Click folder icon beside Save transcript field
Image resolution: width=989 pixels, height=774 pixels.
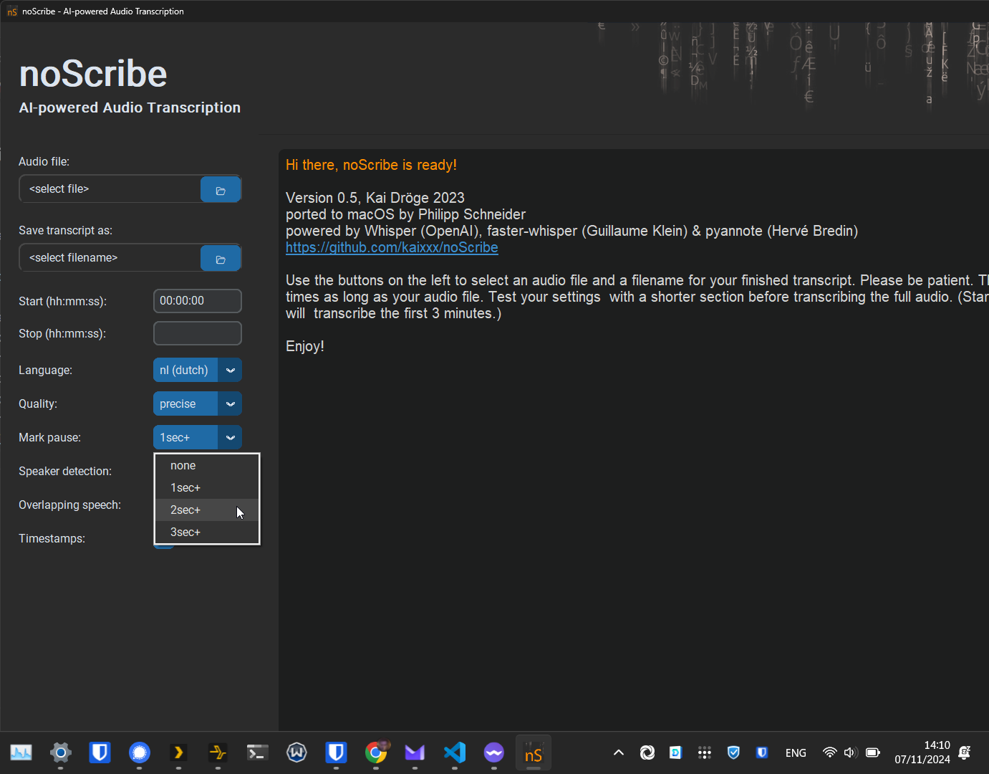221,259
